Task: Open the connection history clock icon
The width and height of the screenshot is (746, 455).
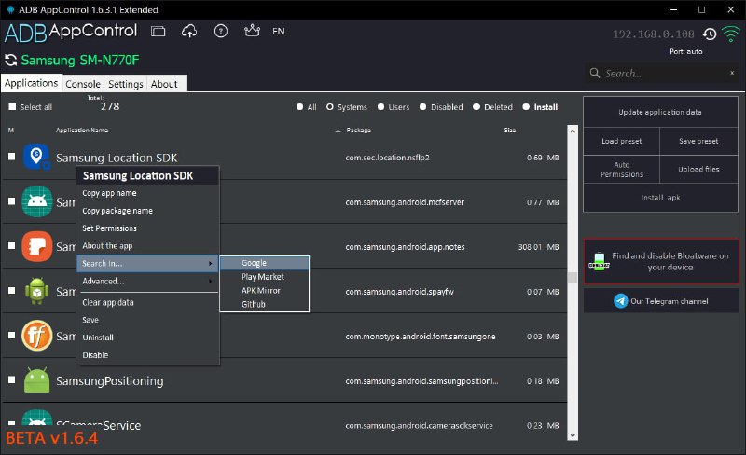Action: point(710,34)
